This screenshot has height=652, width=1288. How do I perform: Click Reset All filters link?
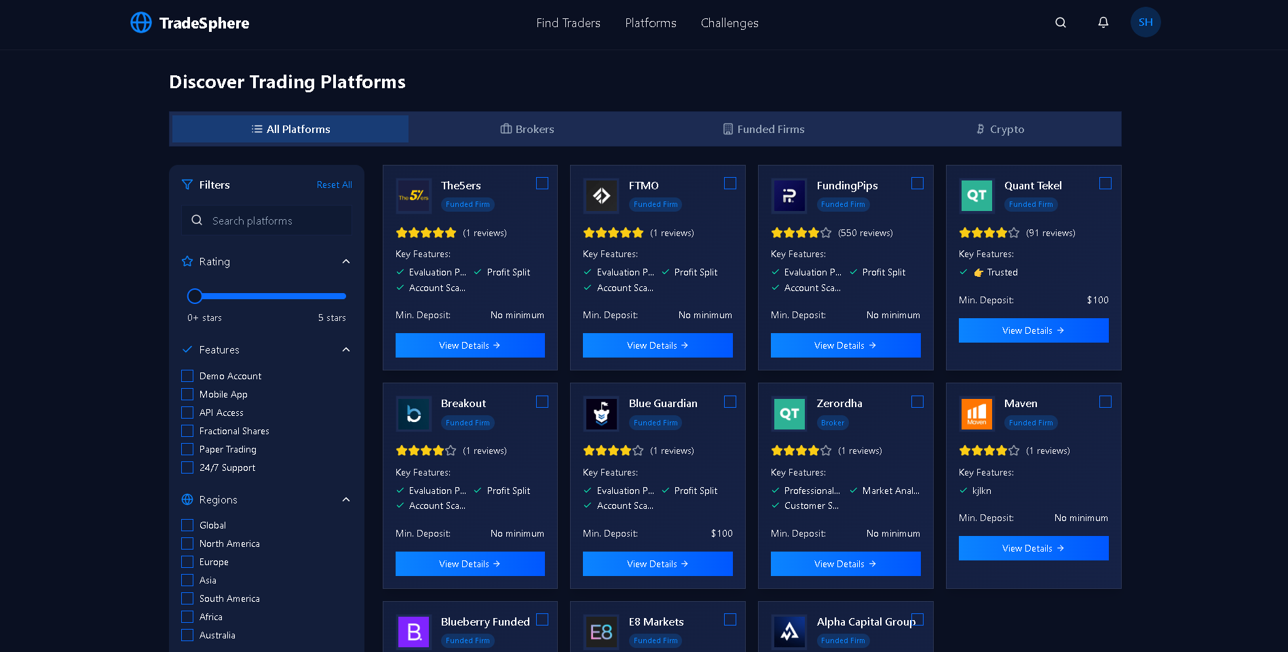pyautogui.click(x=334, y=185)
